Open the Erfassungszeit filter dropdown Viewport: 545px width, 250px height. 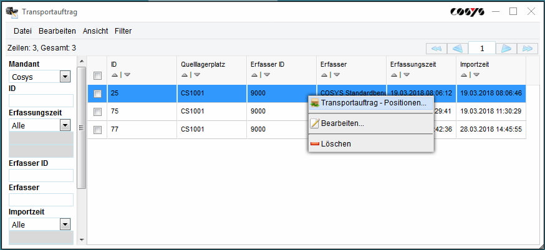coord(65,125)
